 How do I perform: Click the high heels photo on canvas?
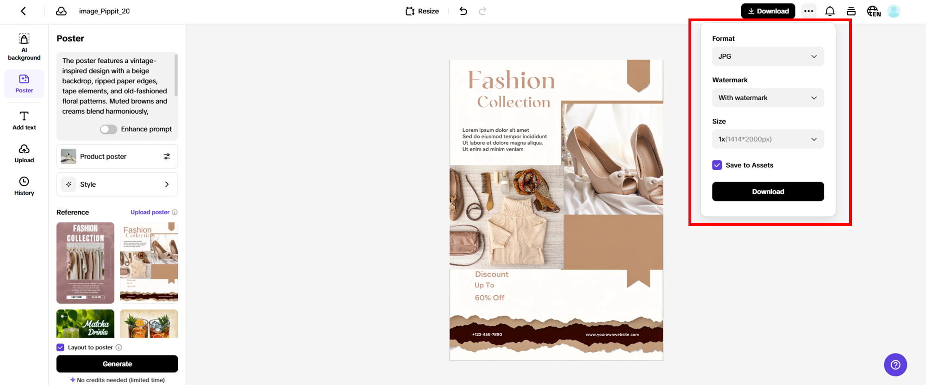tap(613, 159)
